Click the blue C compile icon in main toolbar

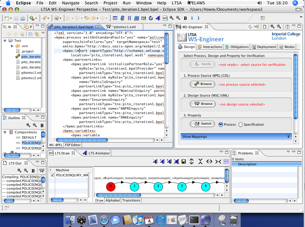tap(122, 18)
